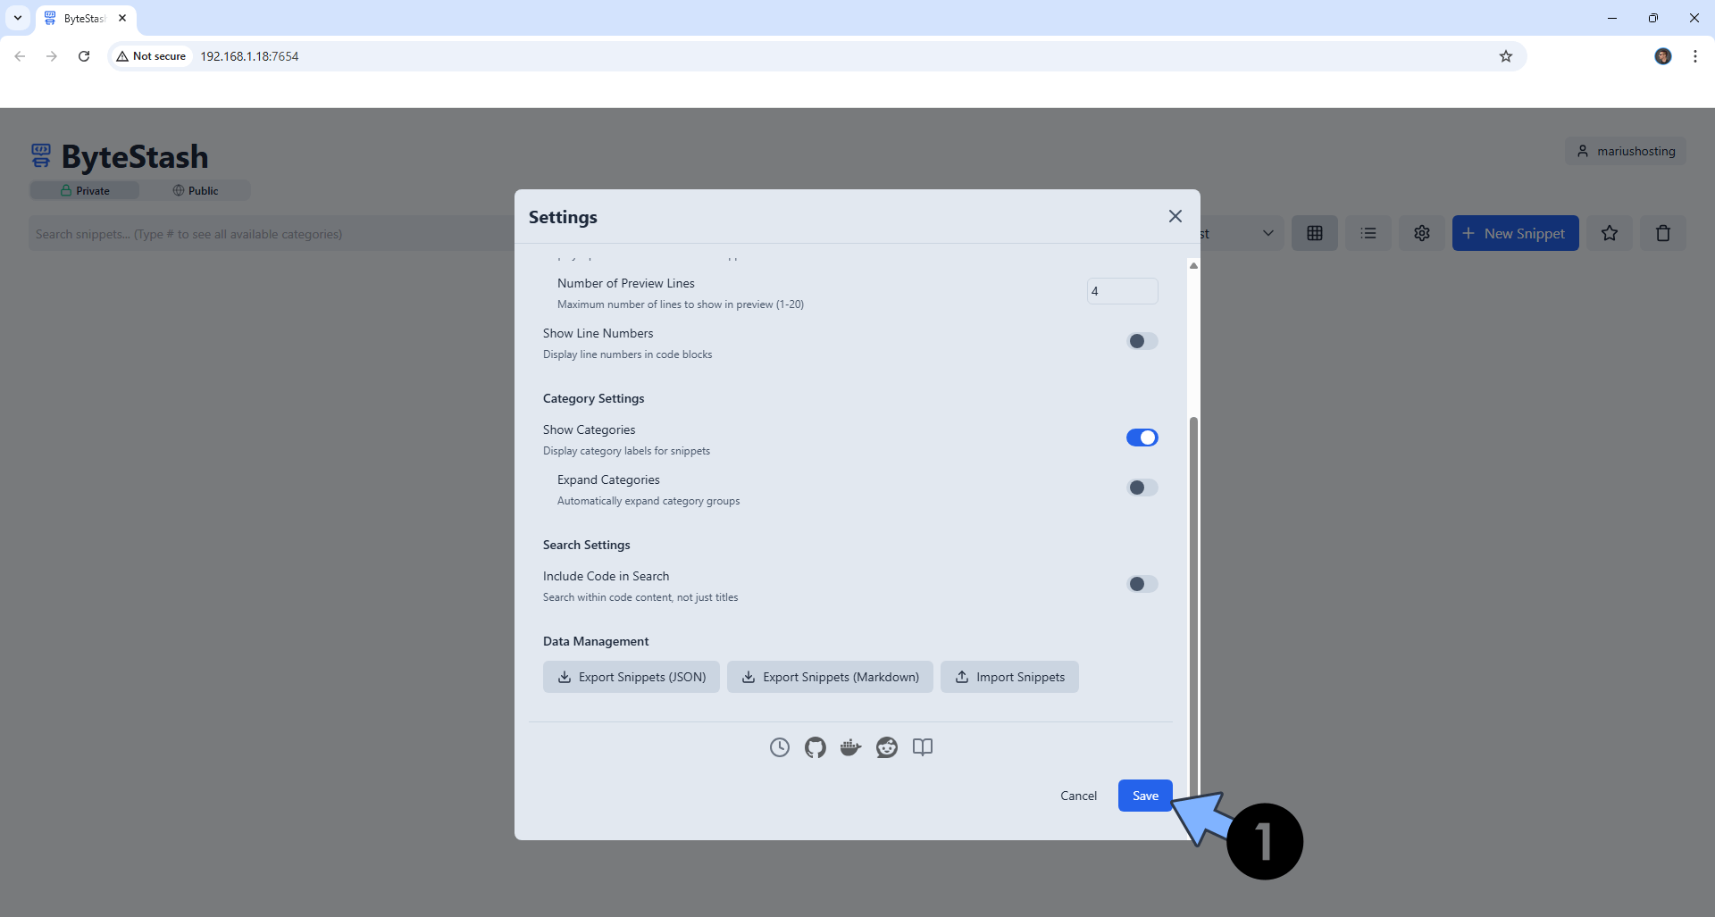
Task: Switch to the Public tab
Action: pyautogui.click(x=195, y=190)
